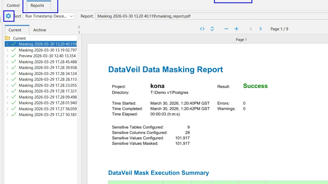328x184 pixels.
Task: Click the Time Started value March 30, 2026, 1:20:40PM GST
Action: 180,103
